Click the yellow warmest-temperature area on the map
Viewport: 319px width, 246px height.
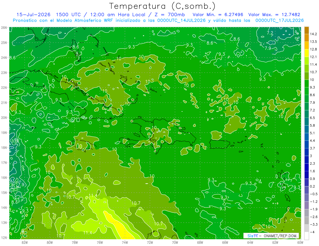(x=118, y=225)
